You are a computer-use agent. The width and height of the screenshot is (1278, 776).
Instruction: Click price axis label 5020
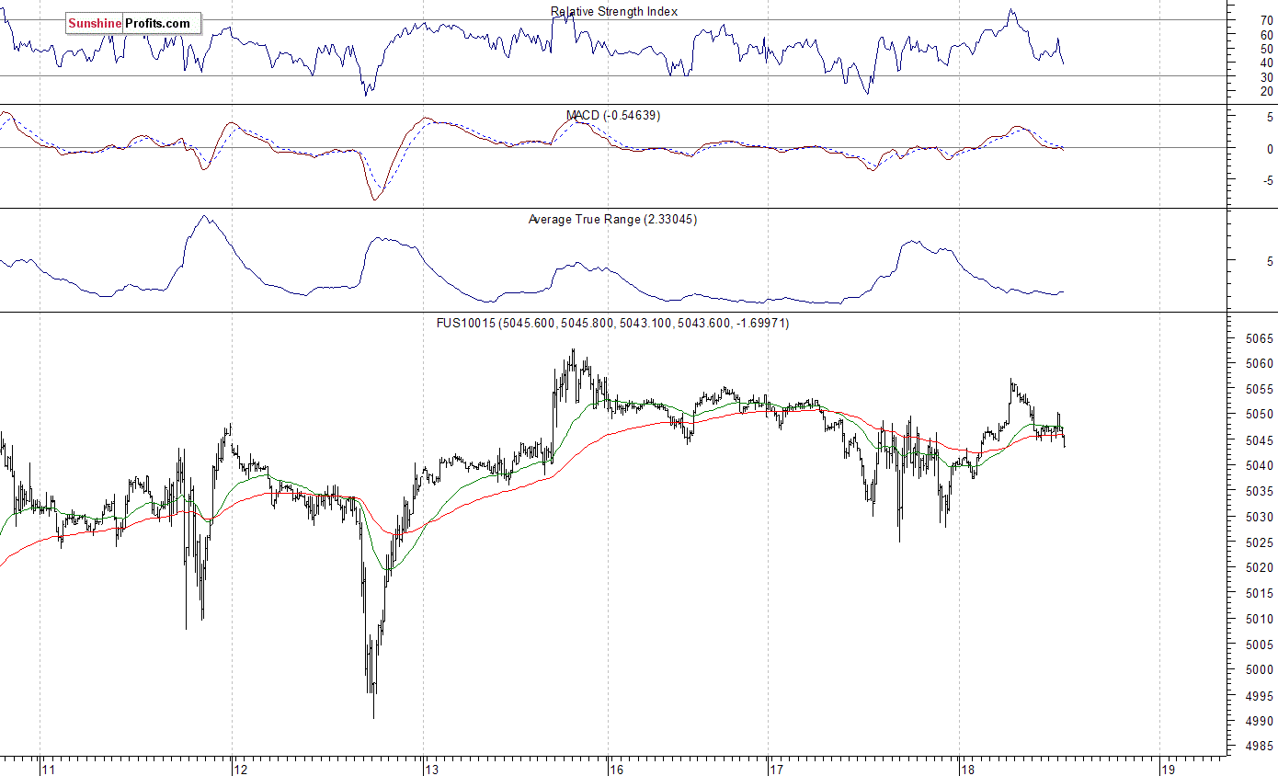(1260, 568)
